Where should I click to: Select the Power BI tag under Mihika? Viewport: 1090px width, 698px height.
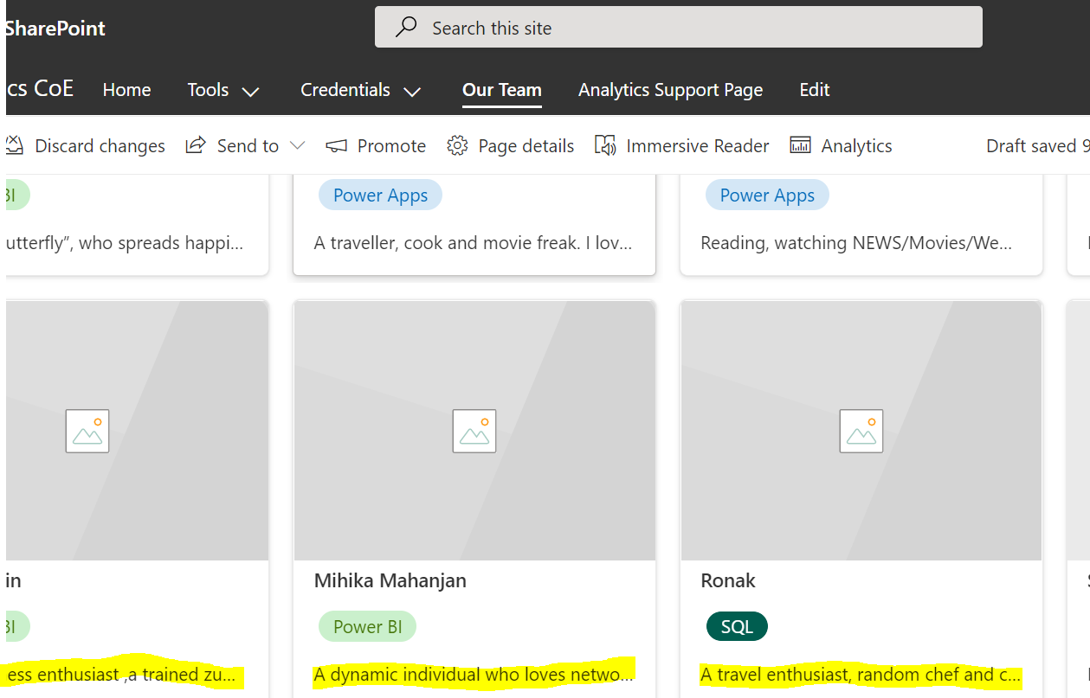(367, 625)
